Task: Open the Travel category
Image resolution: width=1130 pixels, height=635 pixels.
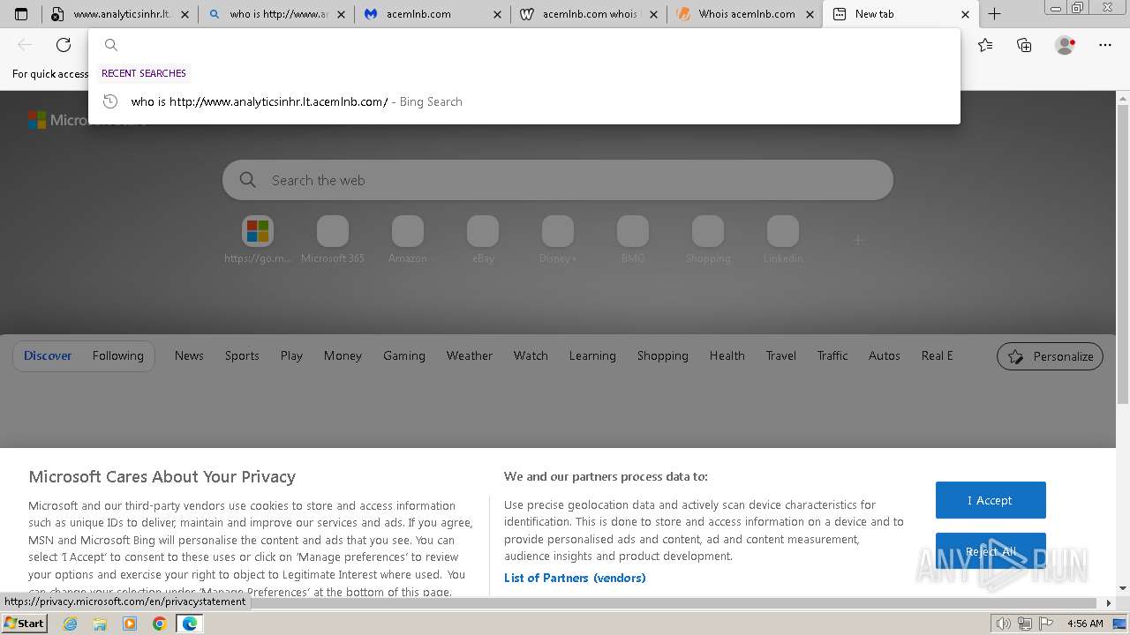Action: (781, 355)
